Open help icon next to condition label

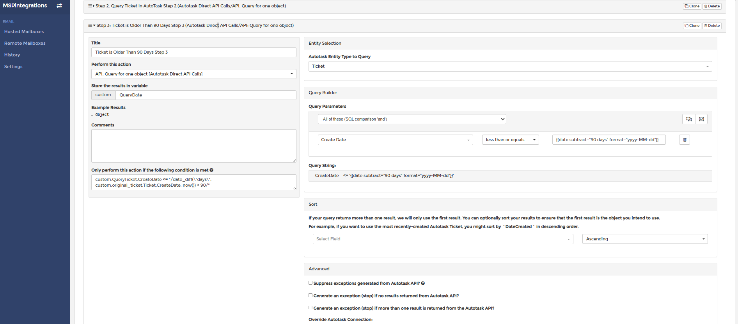[211, 170]
